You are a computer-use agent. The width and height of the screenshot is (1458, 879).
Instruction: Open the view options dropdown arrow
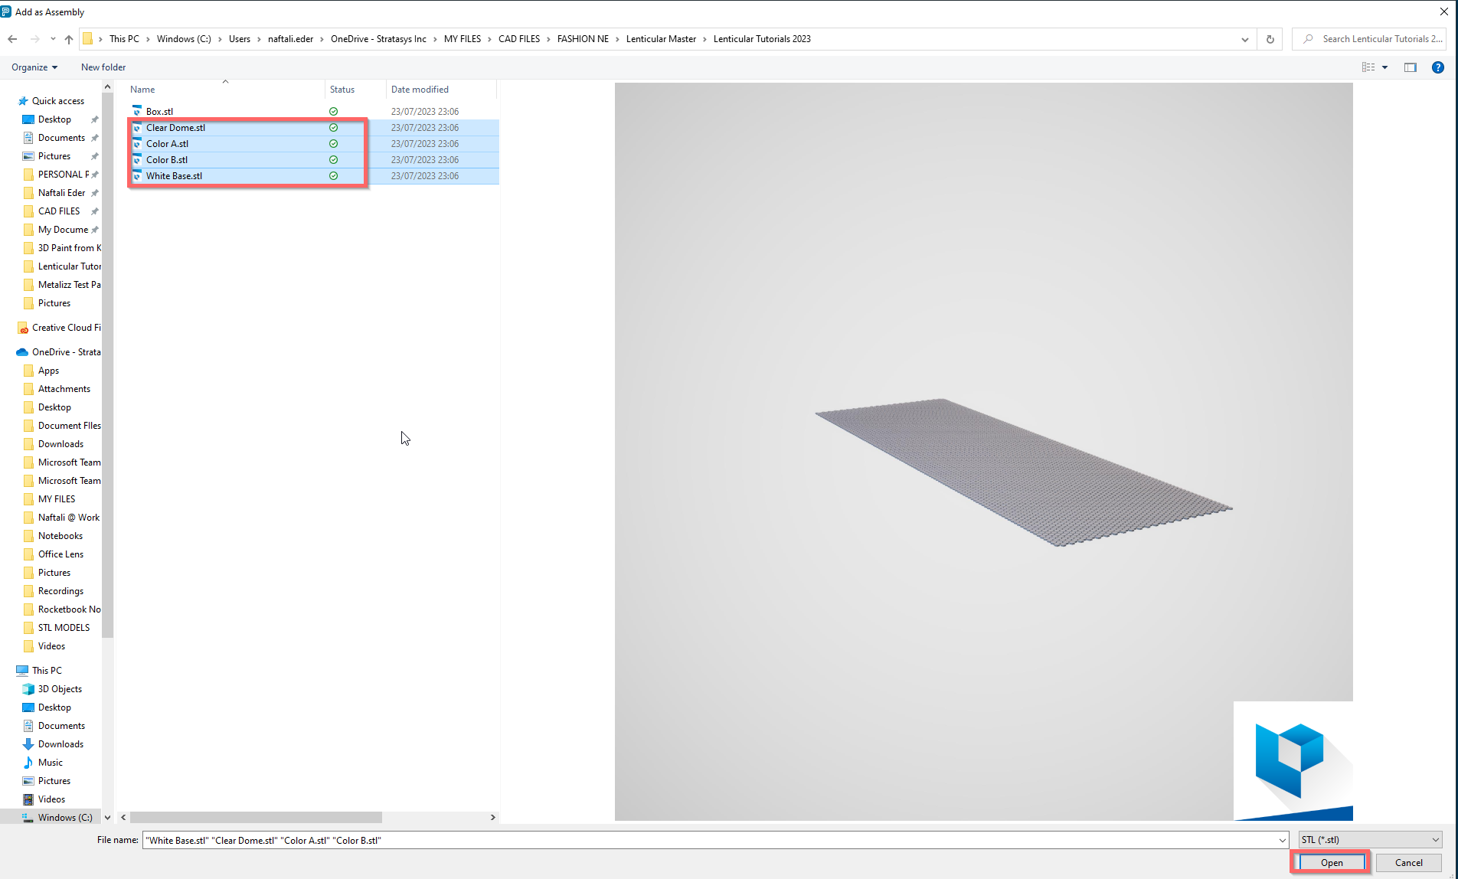point(1384,67)
